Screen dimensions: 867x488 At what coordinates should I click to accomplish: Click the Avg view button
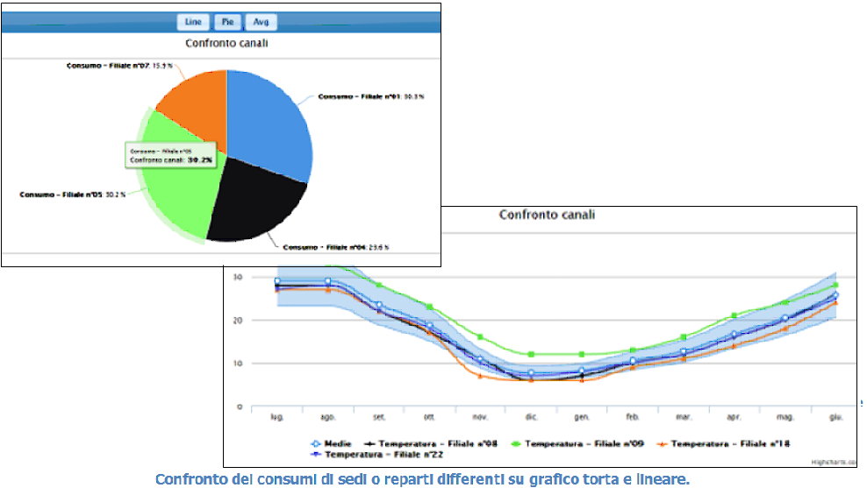point(261,22)
